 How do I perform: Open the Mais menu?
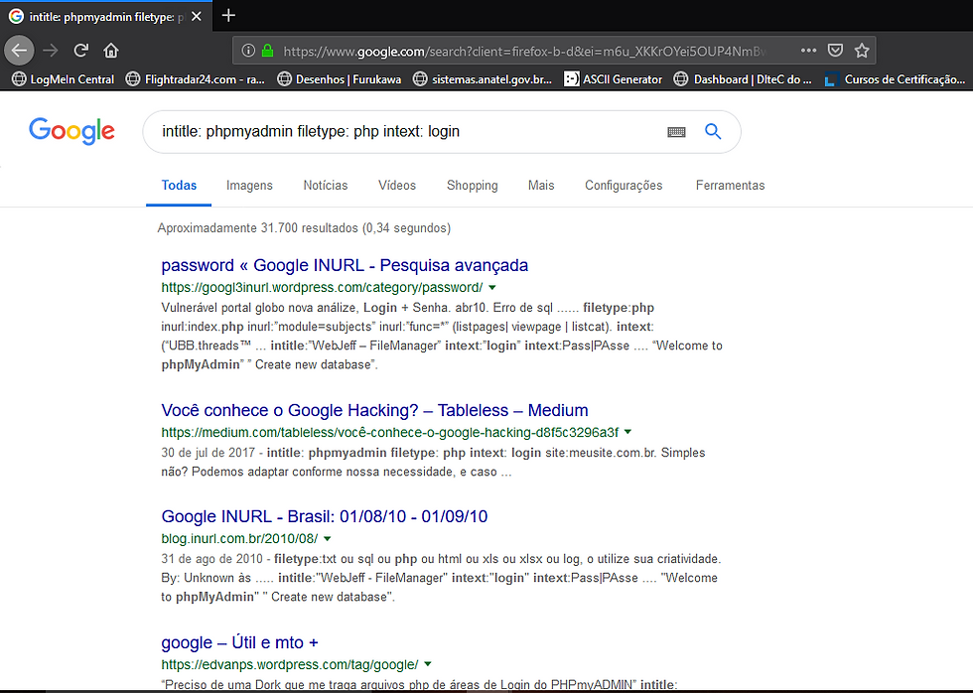(x=541, y=186)
